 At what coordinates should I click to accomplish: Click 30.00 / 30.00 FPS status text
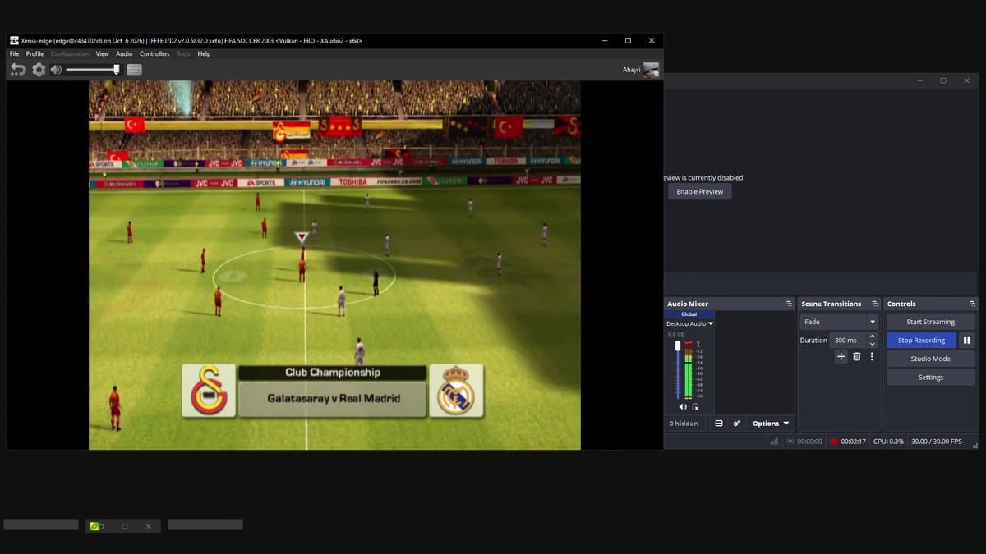[x=936, y=442]
